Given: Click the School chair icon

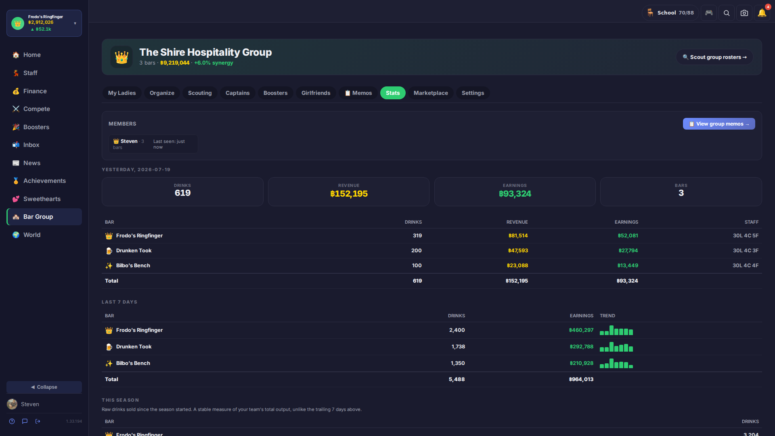Looking at the screenshot, I should [x=650, y=13].
